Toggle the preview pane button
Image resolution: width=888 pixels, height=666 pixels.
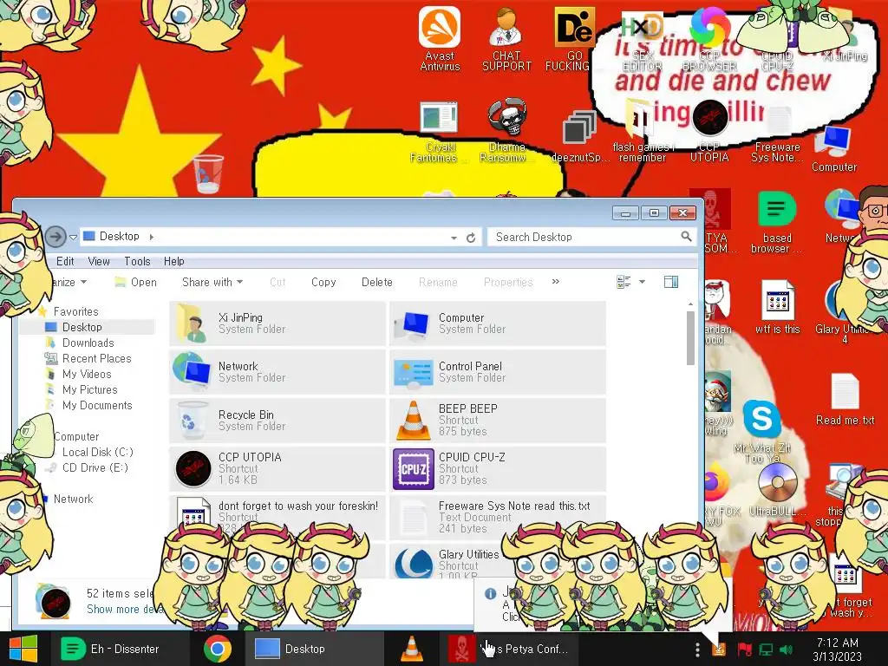click(x=671, y=282)
